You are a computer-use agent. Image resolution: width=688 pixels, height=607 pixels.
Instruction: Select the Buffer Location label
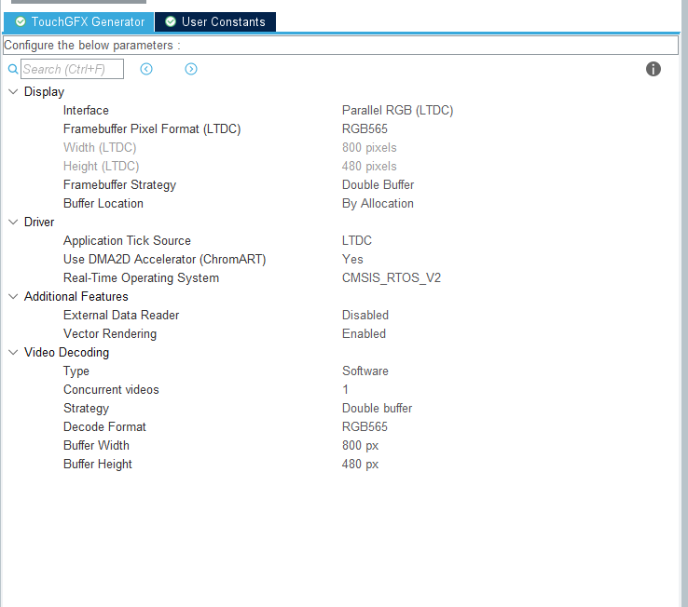[x=103, y=203]
